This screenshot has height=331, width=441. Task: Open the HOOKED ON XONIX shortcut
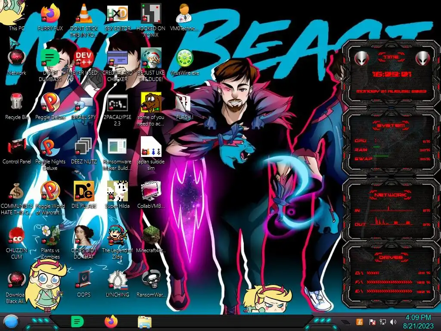(151, 20)
